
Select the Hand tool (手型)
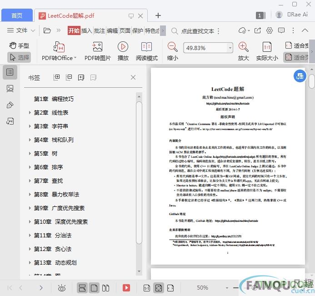coord(19,46)
